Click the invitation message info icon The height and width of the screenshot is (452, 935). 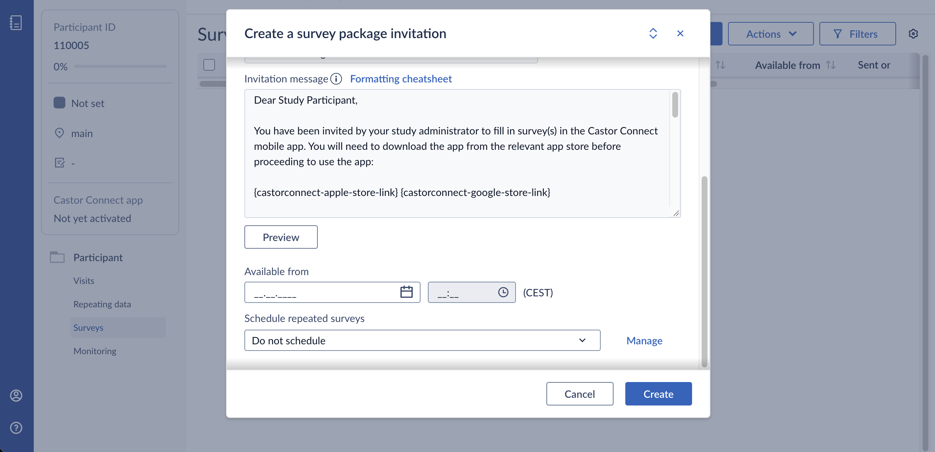(x=336, y=79)
